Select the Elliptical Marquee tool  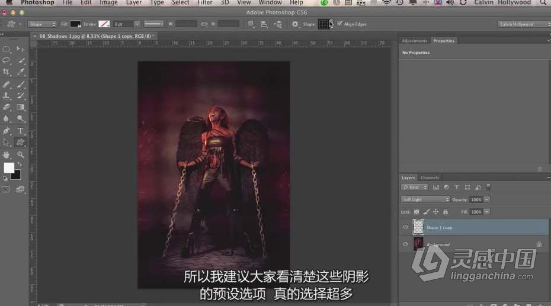(7, 49)
